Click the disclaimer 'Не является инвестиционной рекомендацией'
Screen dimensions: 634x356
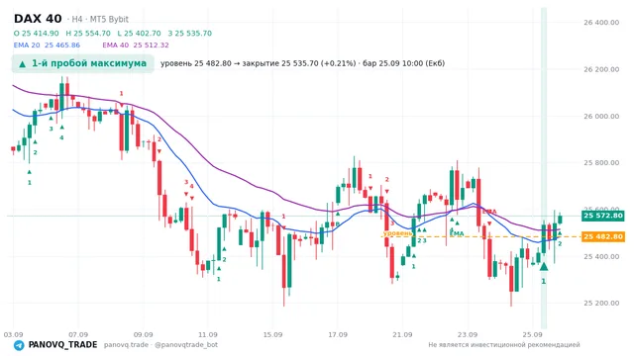pos(504,345)
